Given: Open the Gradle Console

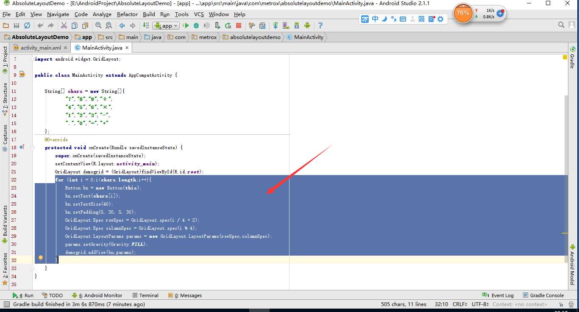Looking at the screenshot, I should click(543, 295).
